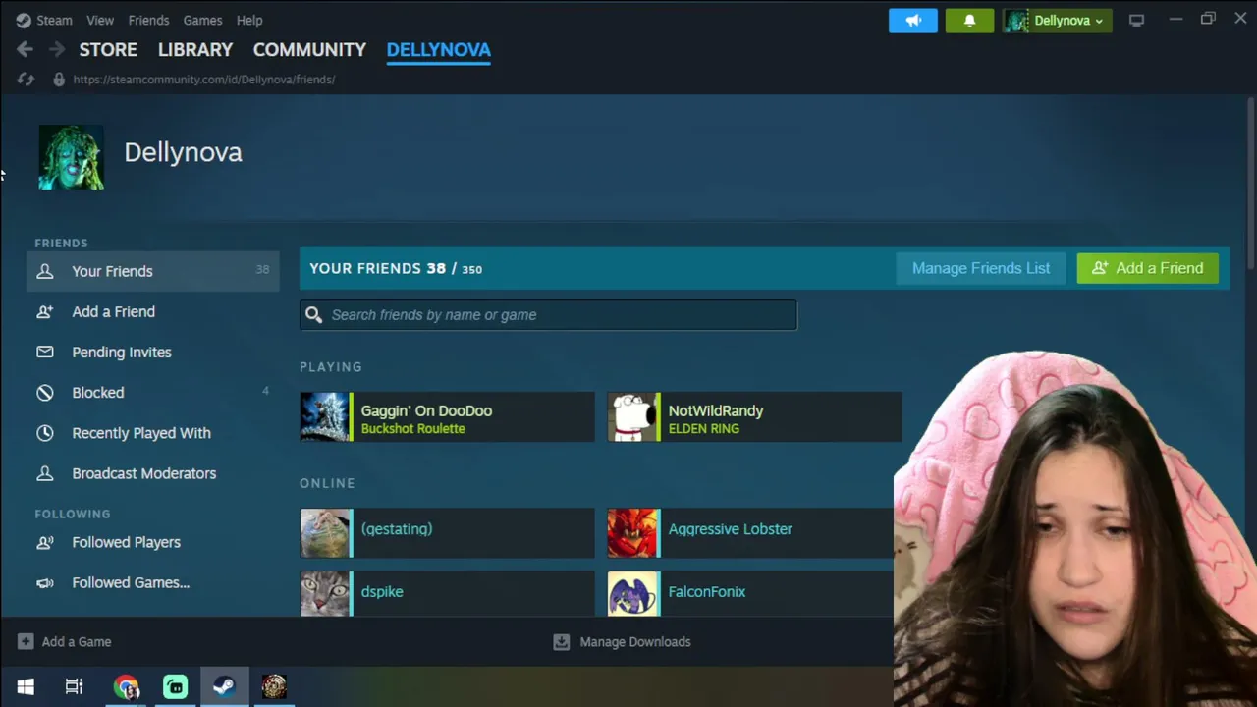
Task: Open the Help menu
Action: point(249,20)
